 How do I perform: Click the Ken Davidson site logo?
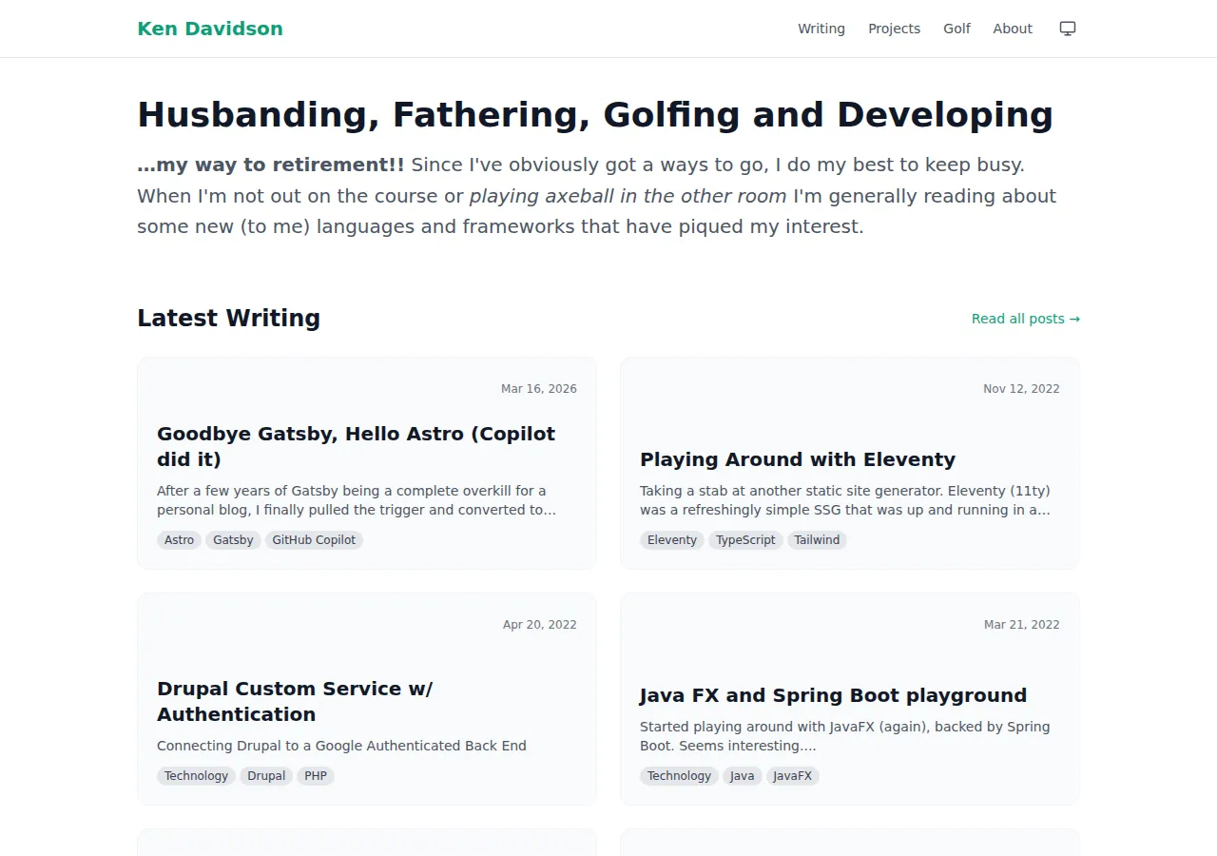[209, 29]
